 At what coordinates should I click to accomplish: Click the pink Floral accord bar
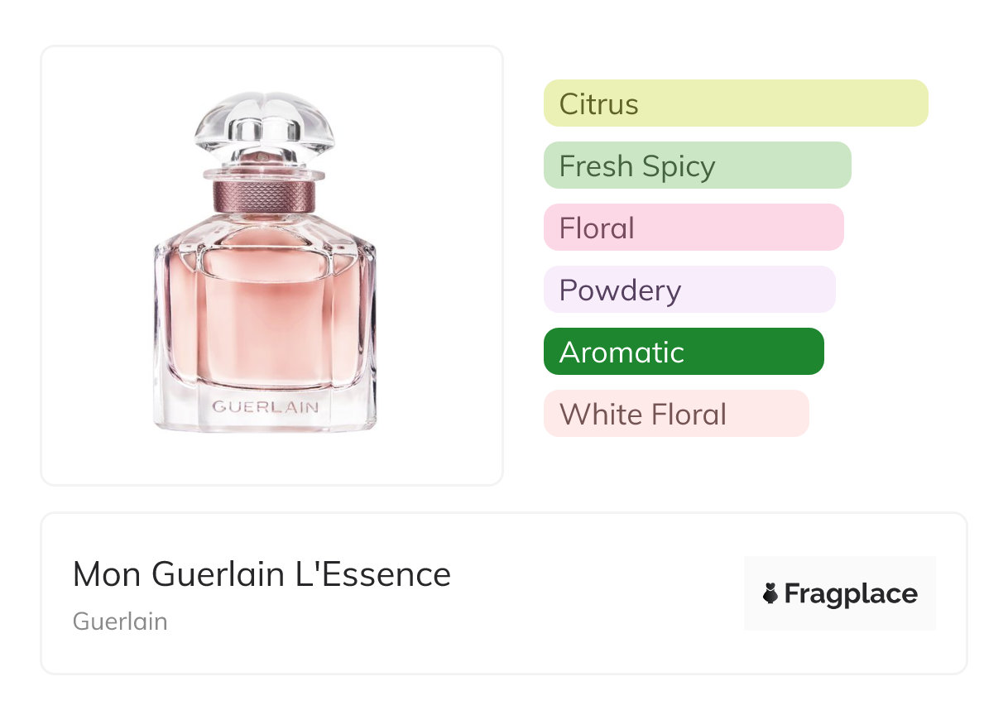click(693, 228)
